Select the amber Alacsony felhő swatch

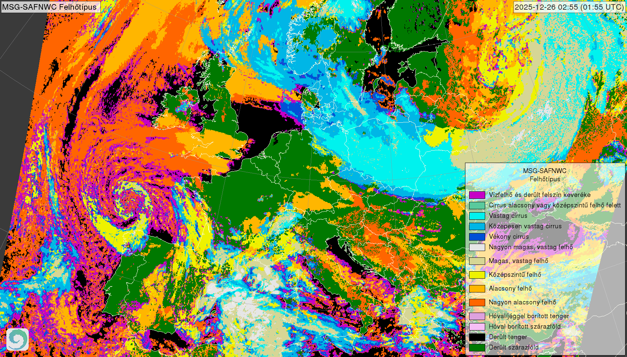point(477,288)
